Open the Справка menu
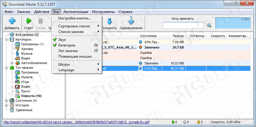Viewport: 256px width, 127px height. (x=125, y=12)
